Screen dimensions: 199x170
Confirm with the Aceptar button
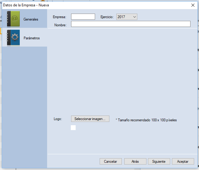(183, 162)
